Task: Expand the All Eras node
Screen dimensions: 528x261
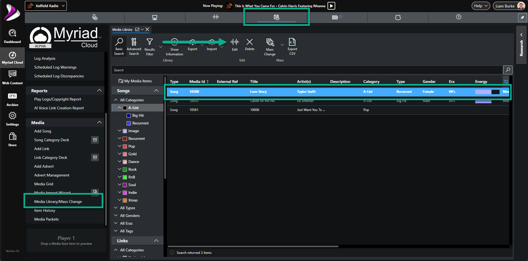Action: 116,223
